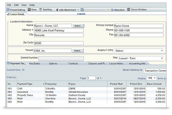This screenshot has height=115, width=172.
Task: Open the Show Currency In dropdown
Action: coord(155,71)
